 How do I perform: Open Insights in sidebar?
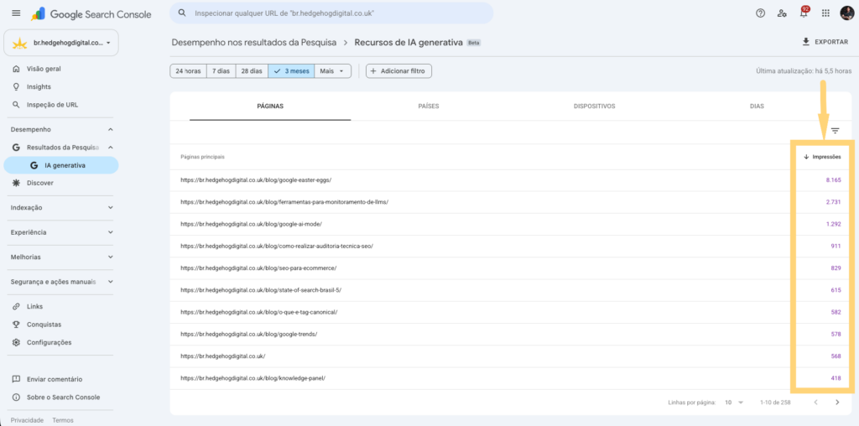coord(59,86)
